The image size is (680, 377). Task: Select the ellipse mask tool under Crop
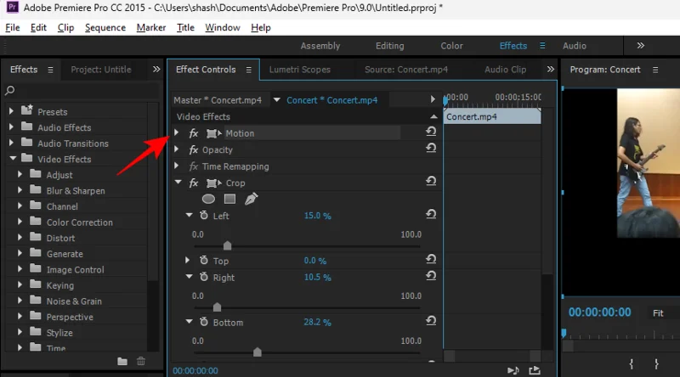[208, 199]
